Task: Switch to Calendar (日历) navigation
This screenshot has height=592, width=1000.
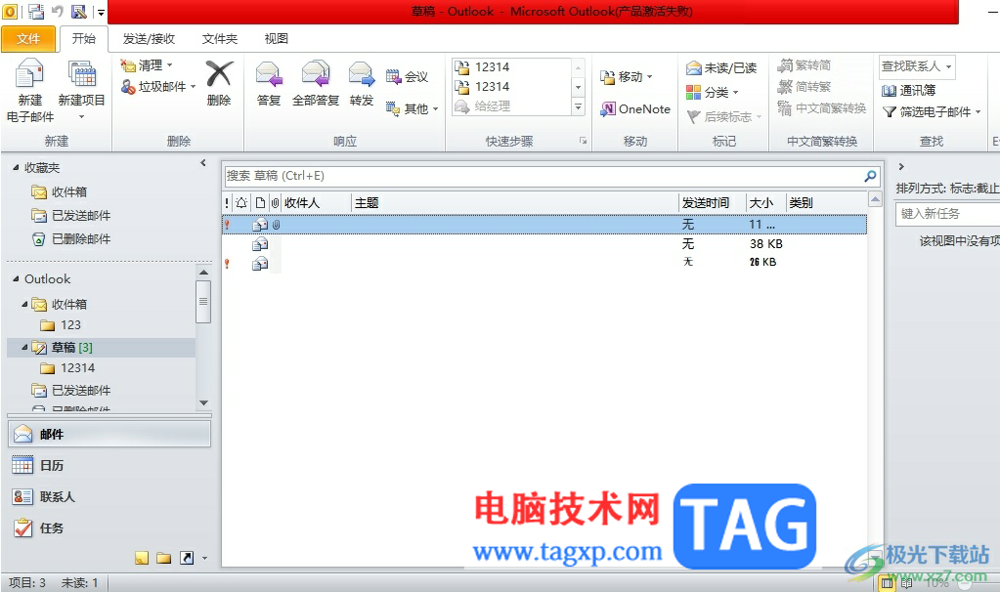Action: pos(109,465)
